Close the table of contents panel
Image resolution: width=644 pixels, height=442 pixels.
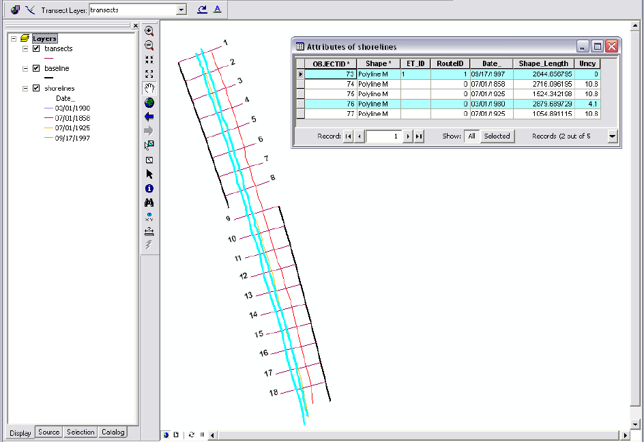coord(136,25)
